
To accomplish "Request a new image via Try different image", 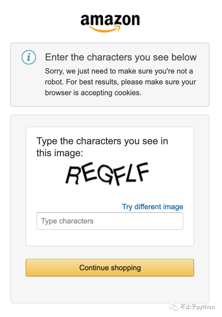I will [153, 207].
